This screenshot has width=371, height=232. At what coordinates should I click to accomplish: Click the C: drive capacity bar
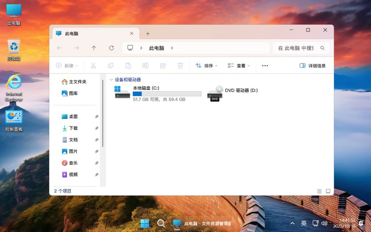pyautogui.click(x=167, y=94)
